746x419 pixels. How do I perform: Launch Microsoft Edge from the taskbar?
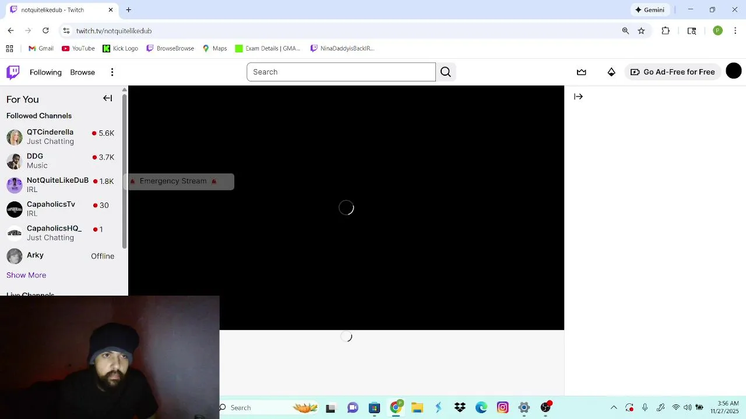(x=481, y=407)
